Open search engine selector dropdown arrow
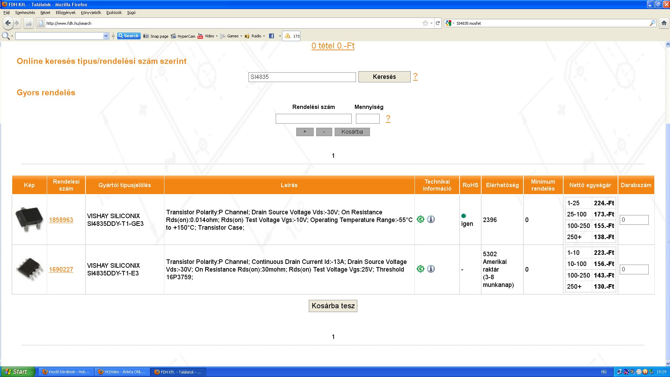The image size is (670, 377). pos(453,23)
